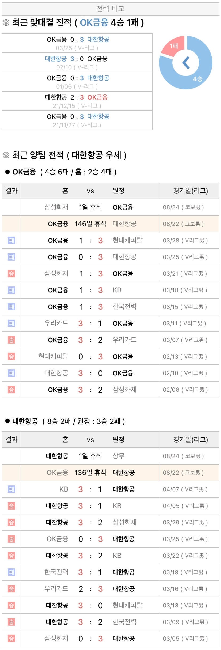Click 현대캐피탈 team name in 03/28 row

click(127, 240)
